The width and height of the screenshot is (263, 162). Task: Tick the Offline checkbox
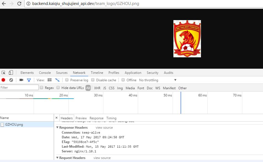click(123, 80)
